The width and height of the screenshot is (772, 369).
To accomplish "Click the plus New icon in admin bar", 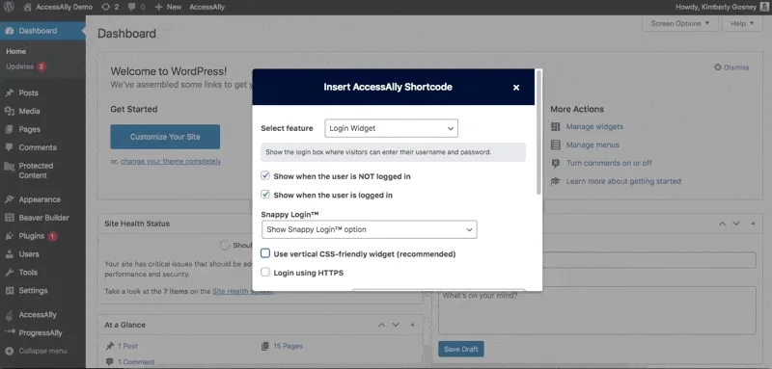I will pos(158,7).
